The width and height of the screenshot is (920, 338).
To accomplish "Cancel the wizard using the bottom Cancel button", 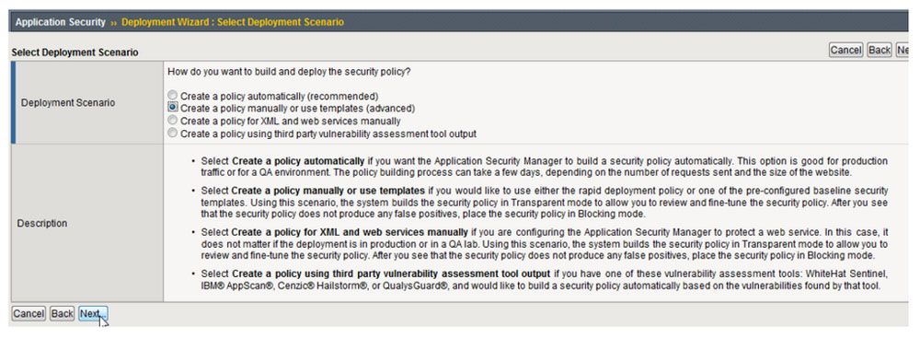I will 29,313.
